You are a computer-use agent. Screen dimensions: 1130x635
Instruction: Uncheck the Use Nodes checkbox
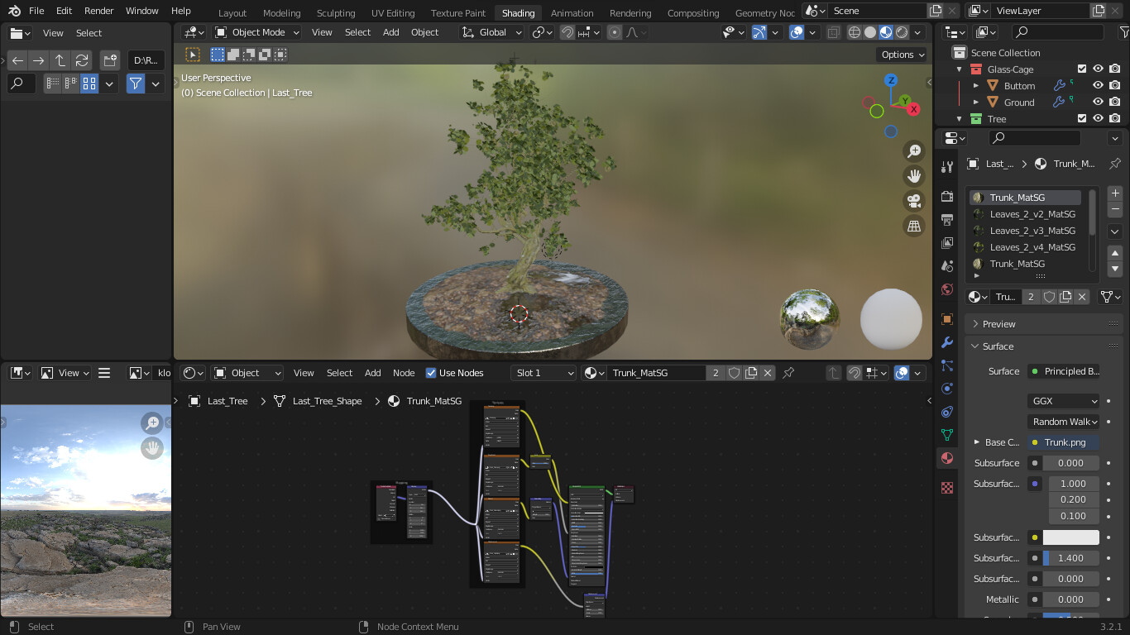click(x=431, y=373)
